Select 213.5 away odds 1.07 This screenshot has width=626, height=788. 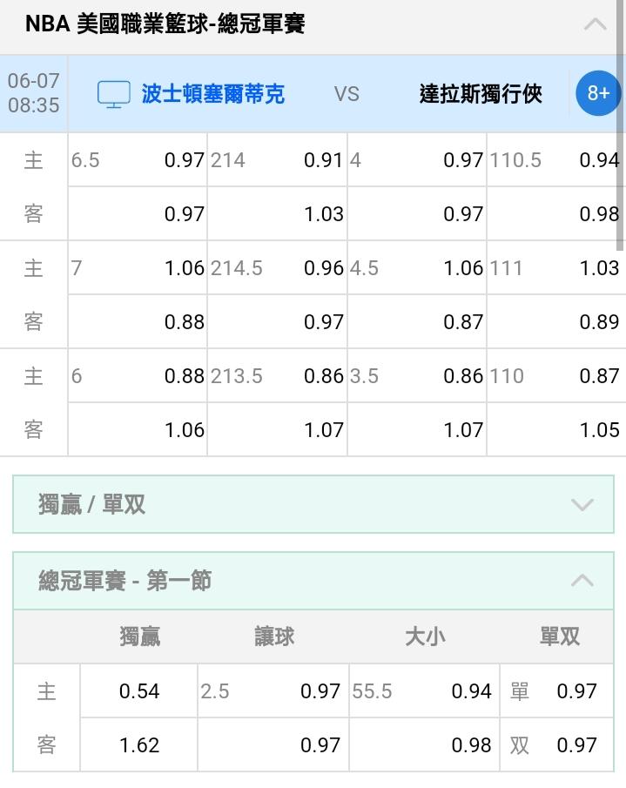277,429
